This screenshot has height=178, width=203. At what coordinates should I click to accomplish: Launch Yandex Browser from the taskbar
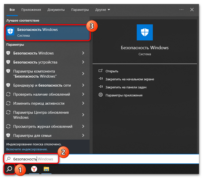[34, 169]
